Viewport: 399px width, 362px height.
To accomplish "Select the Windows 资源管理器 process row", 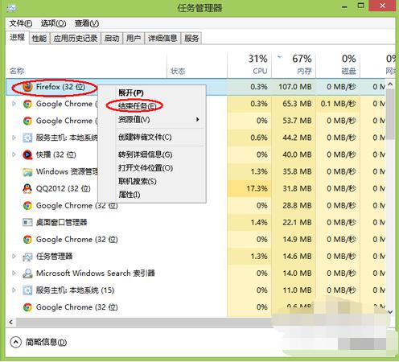I will [x=195, y=171].
